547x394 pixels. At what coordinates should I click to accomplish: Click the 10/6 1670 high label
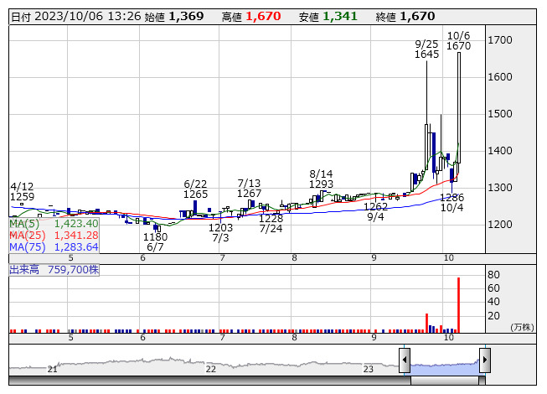click(458, 40)
